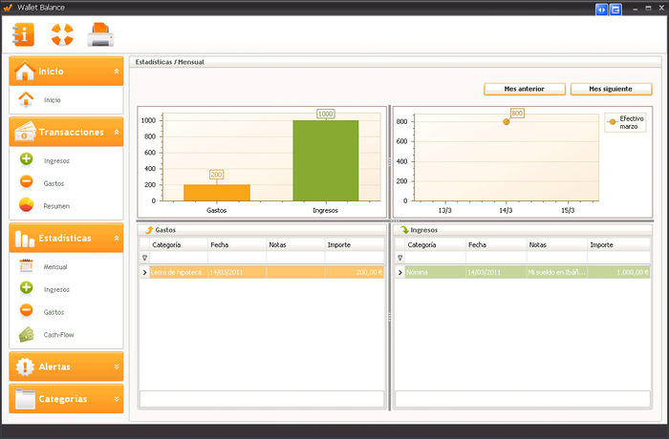Select Mensual calendar item in Estadísticas

[x=55, y=267]
